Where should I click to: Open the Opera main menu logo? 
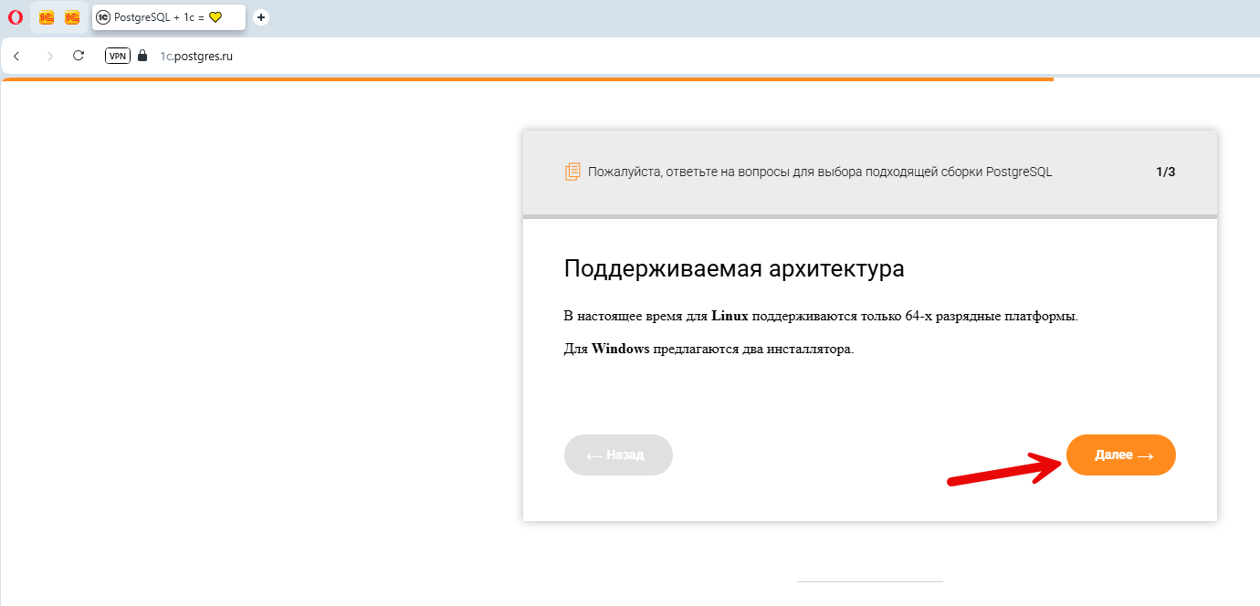click(15, 17)
